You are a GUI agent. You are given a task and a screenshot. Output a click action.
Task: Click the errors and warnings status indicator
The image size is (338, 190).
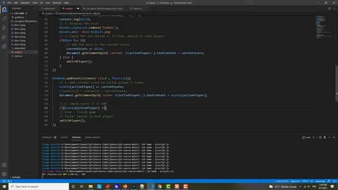pyautogui.click(x=7, y=181)
